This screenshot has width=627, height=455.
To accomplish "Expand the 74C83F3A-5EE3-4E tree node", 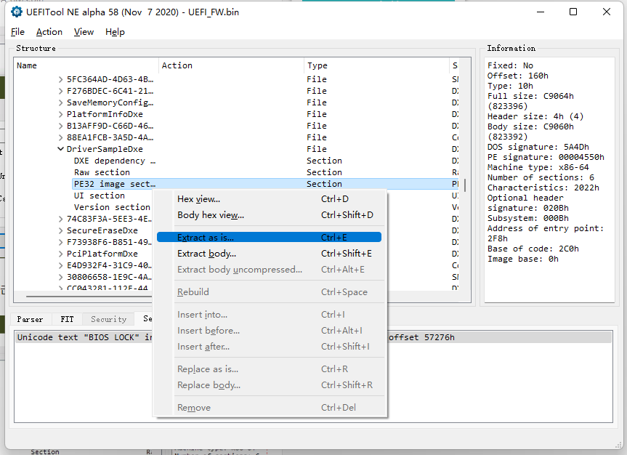I will pos(60,219).
